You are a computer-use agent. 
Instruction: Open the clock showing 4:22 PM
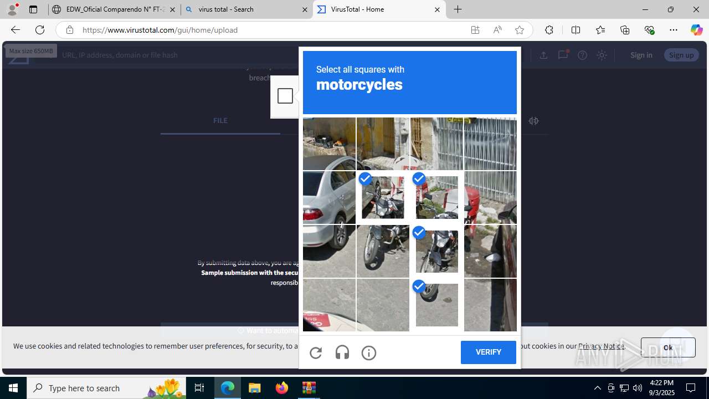point(662,388)
